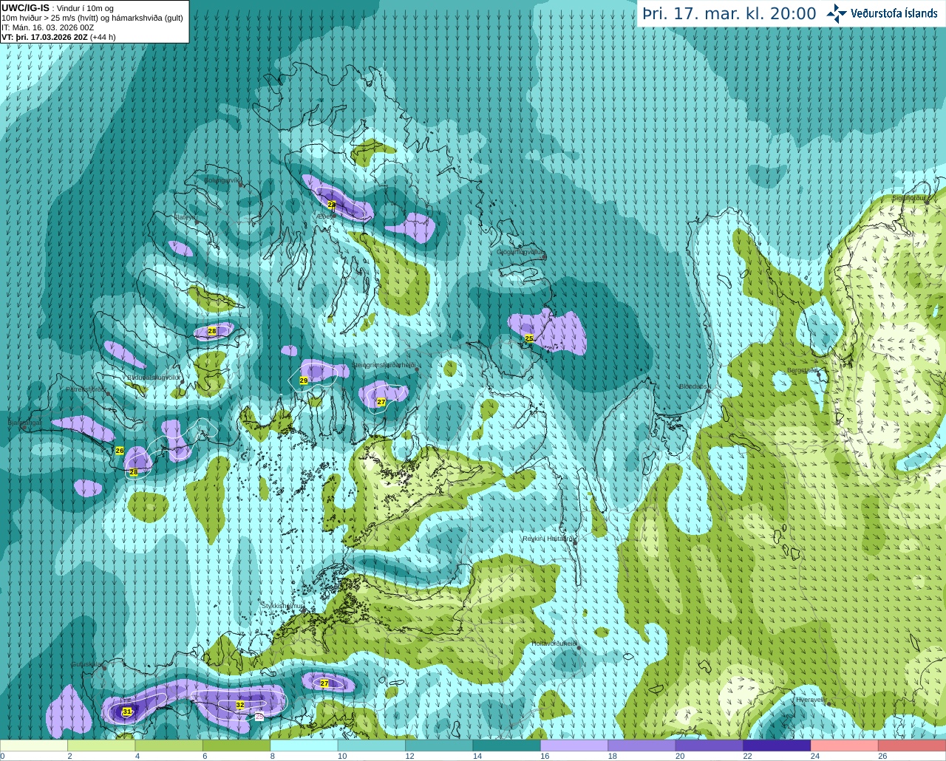Image resolution: width=946 pixels, height=761 pixels.
Task: Click the Bergstaðir station label
Action: [803, 370]
